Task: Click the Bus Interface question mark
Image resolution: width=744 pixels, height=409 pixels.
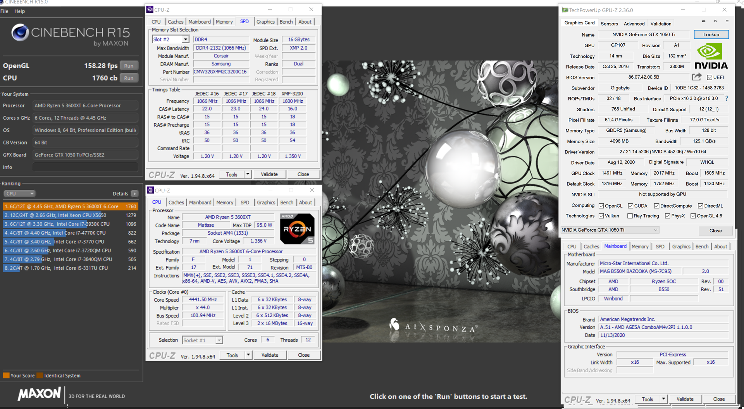Action: (727, 98)
